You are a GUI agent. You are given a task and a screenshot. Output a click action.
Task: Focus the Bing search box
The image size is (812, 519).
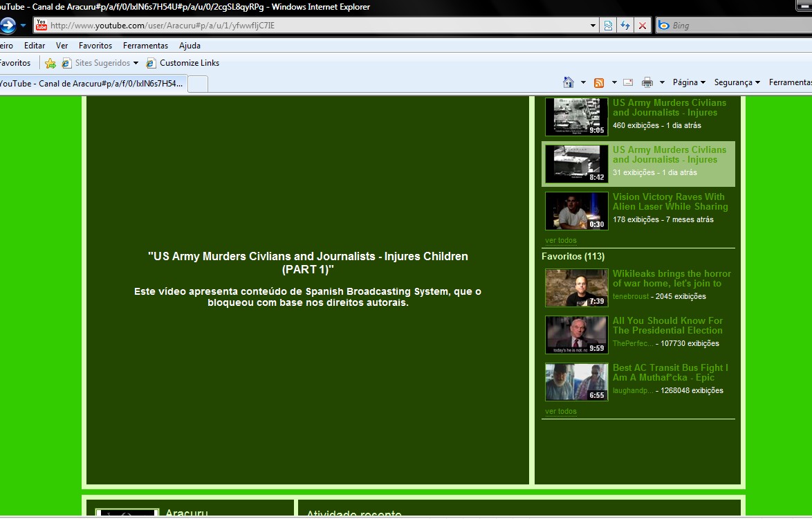pos(741,26)
